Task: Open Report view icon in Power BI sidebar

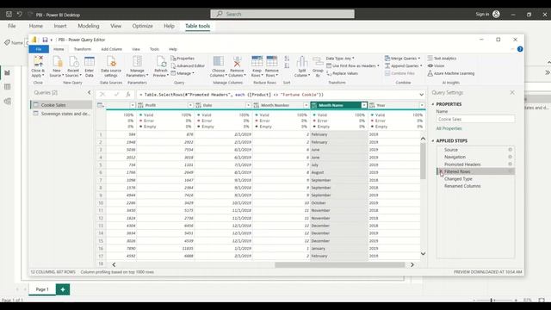Action: pos(8,72)
